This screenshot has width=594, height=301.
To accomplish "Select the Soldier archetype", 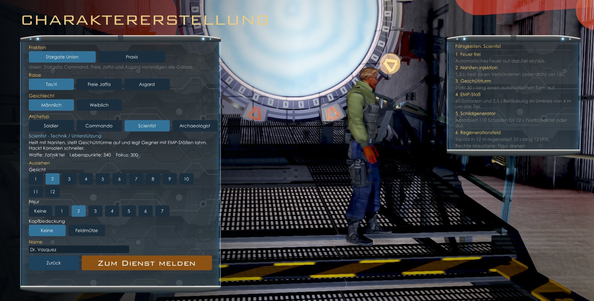I will pyautogui.click(x=51, y=126).
